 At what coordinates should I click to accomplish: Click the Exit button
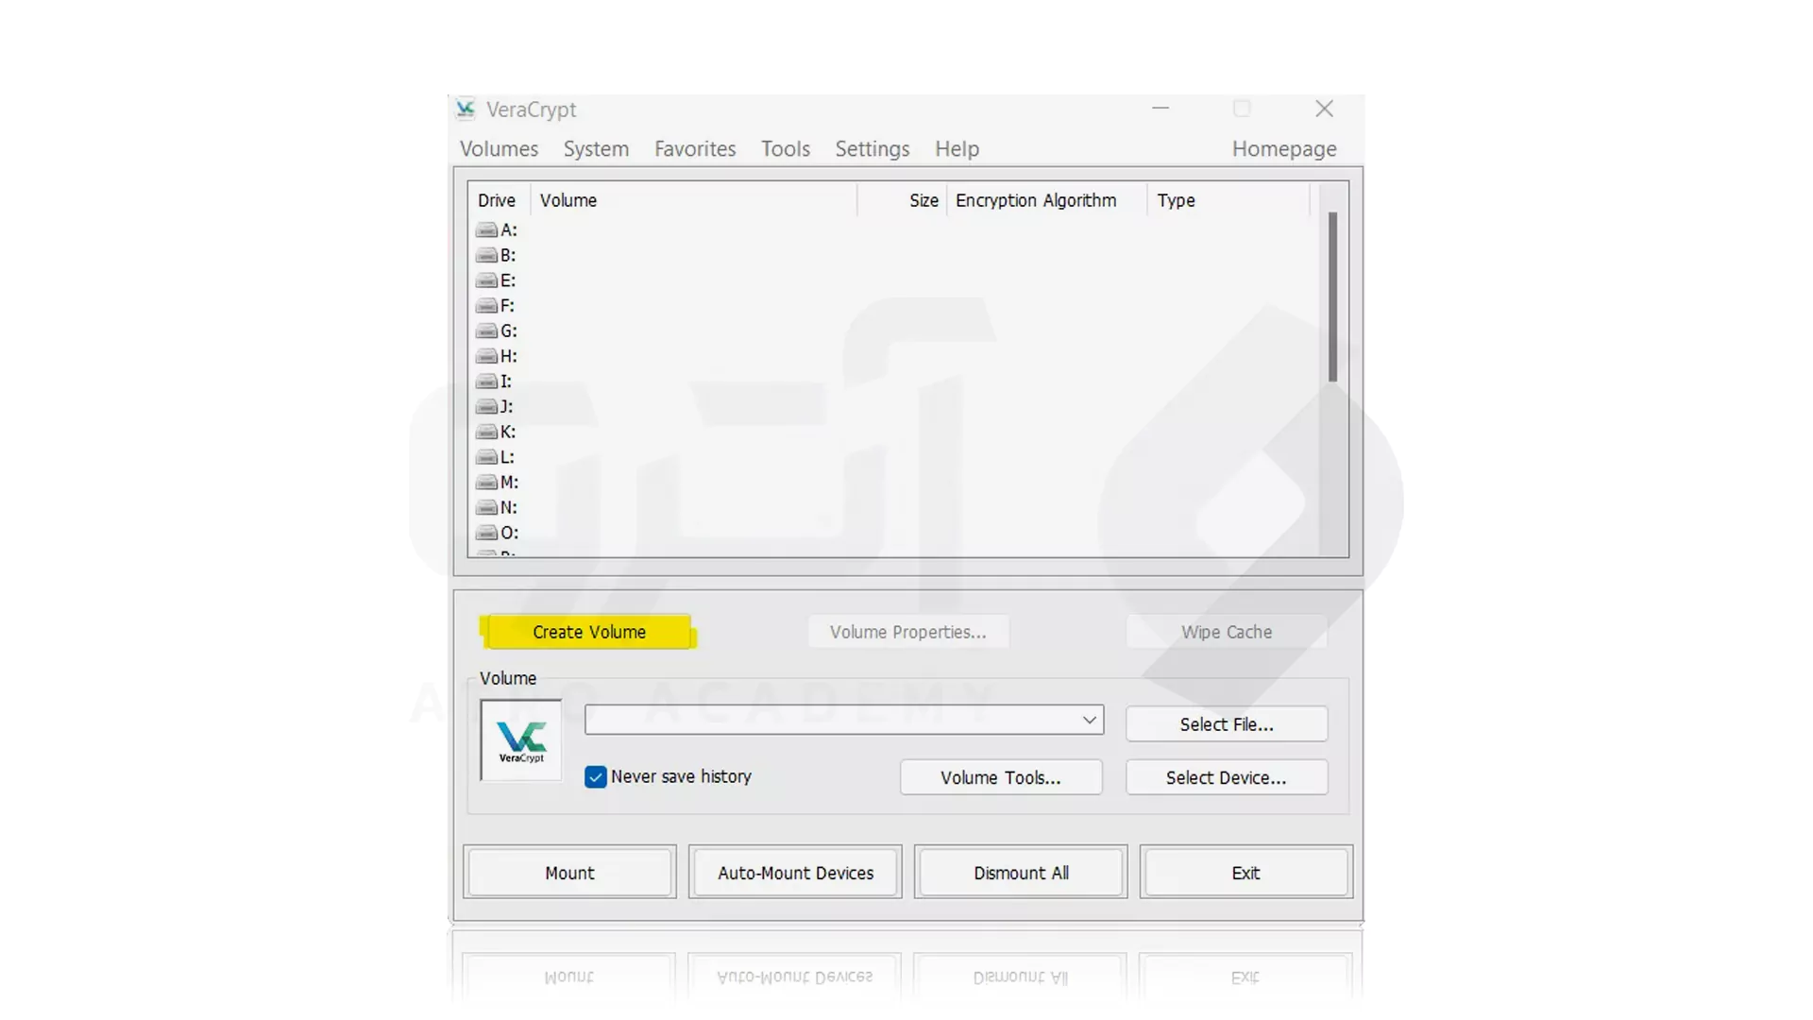pyautogui.click(x=1246, y=873)
